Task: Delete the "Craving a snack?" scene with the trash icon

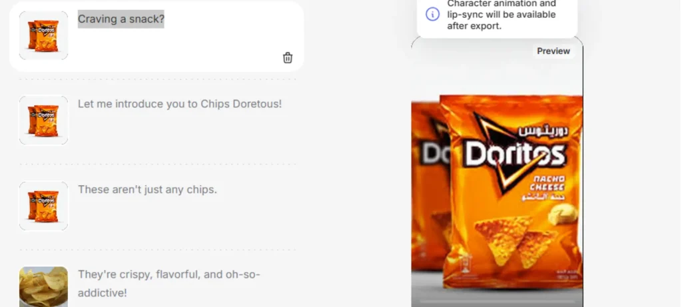Action: click(288, 58)
